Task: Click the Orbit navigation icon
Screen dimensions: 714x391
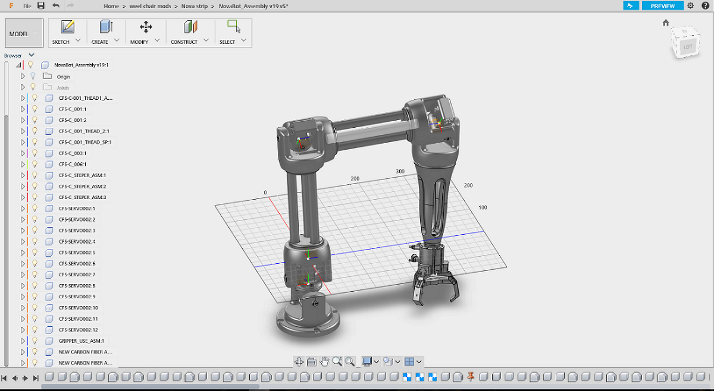Action: click(299, 361)
